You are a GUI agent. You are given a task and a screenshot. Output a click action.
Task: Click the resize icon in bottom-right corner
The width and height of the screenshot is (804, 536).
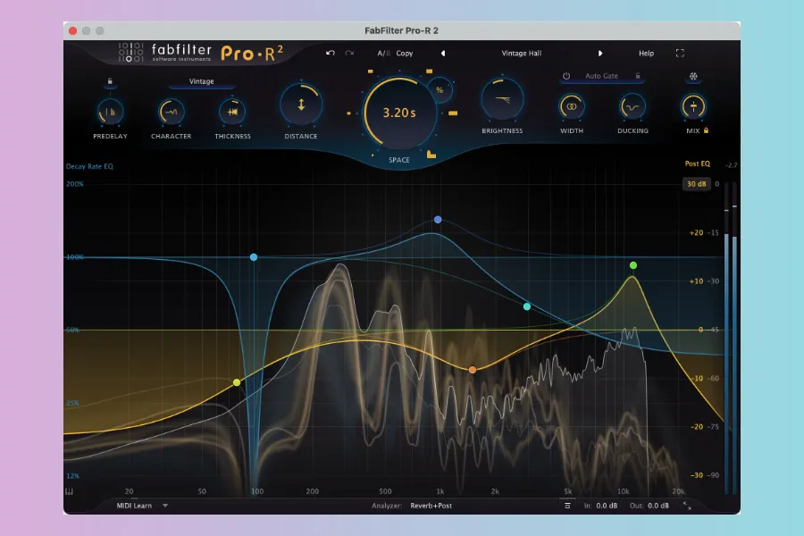click(687, 506)
